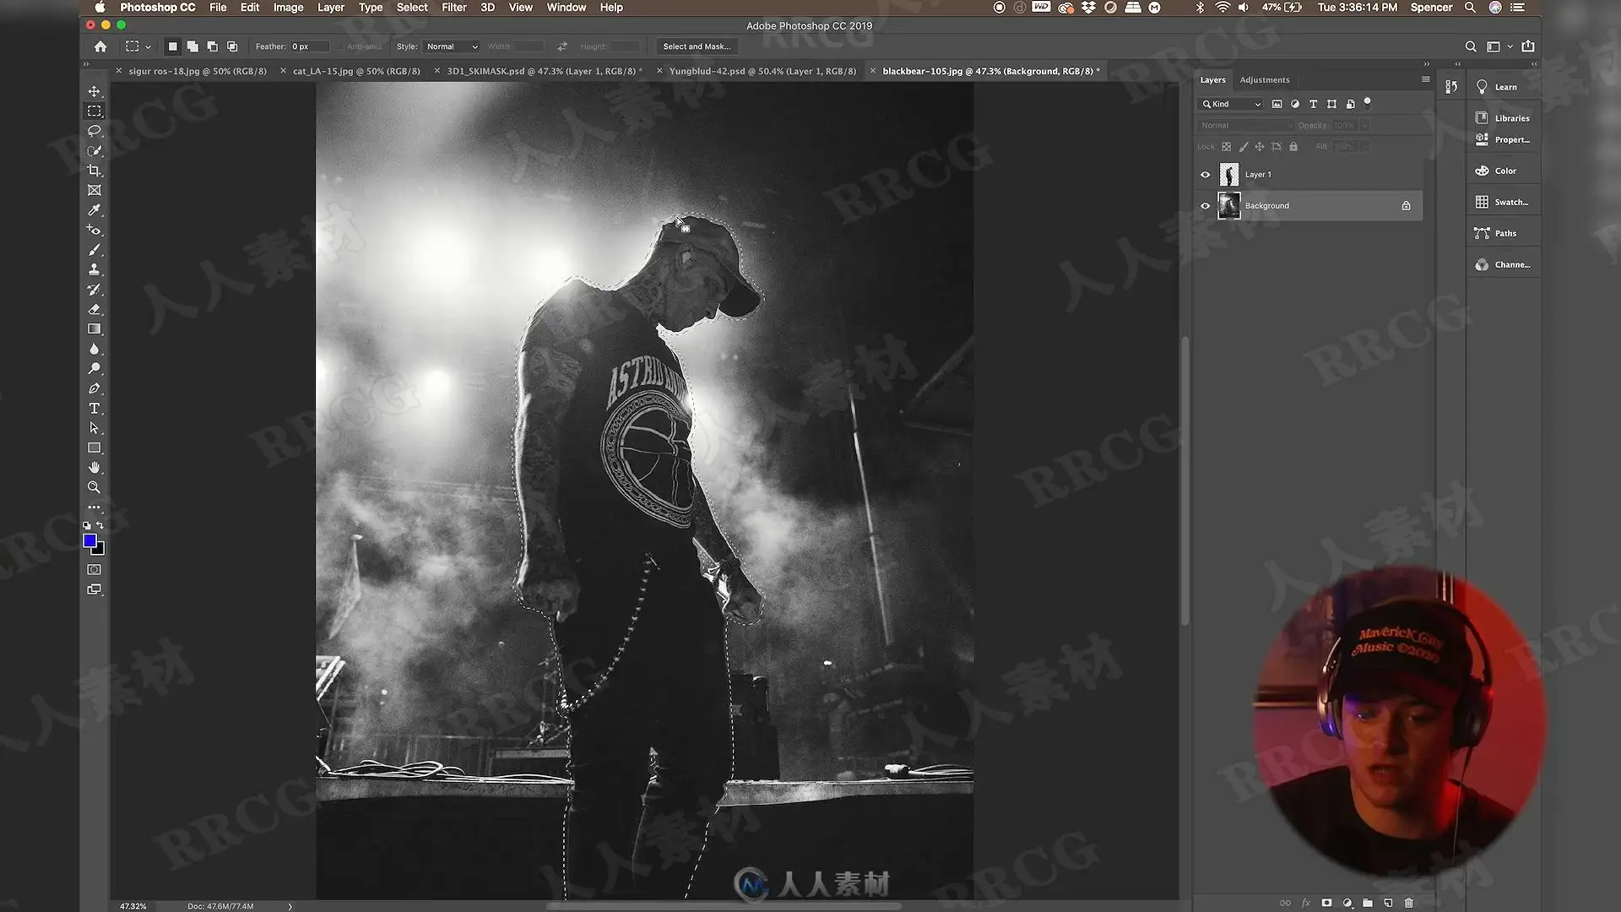Open the Image menu
The width and height of the screenshot is (1621, 912).
(x=288, y=8)
